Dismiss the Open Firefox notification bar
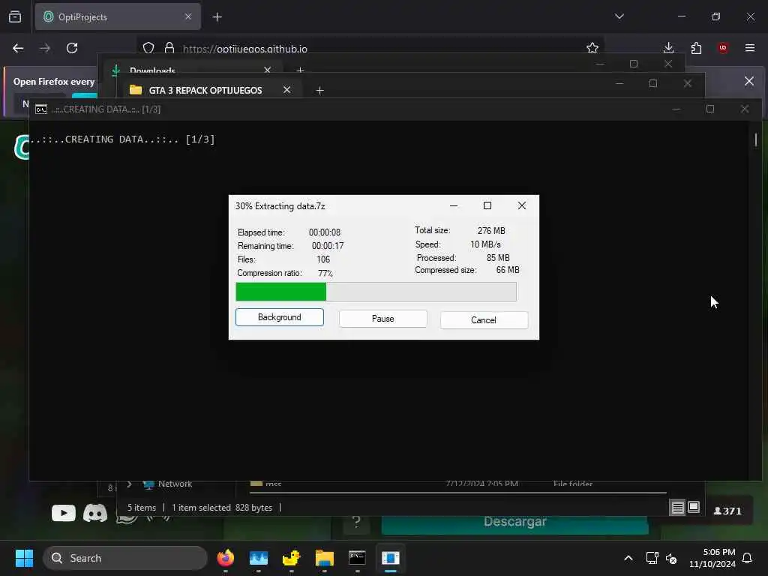This screenshot has width=768, height=576. (x=749, y=81)
